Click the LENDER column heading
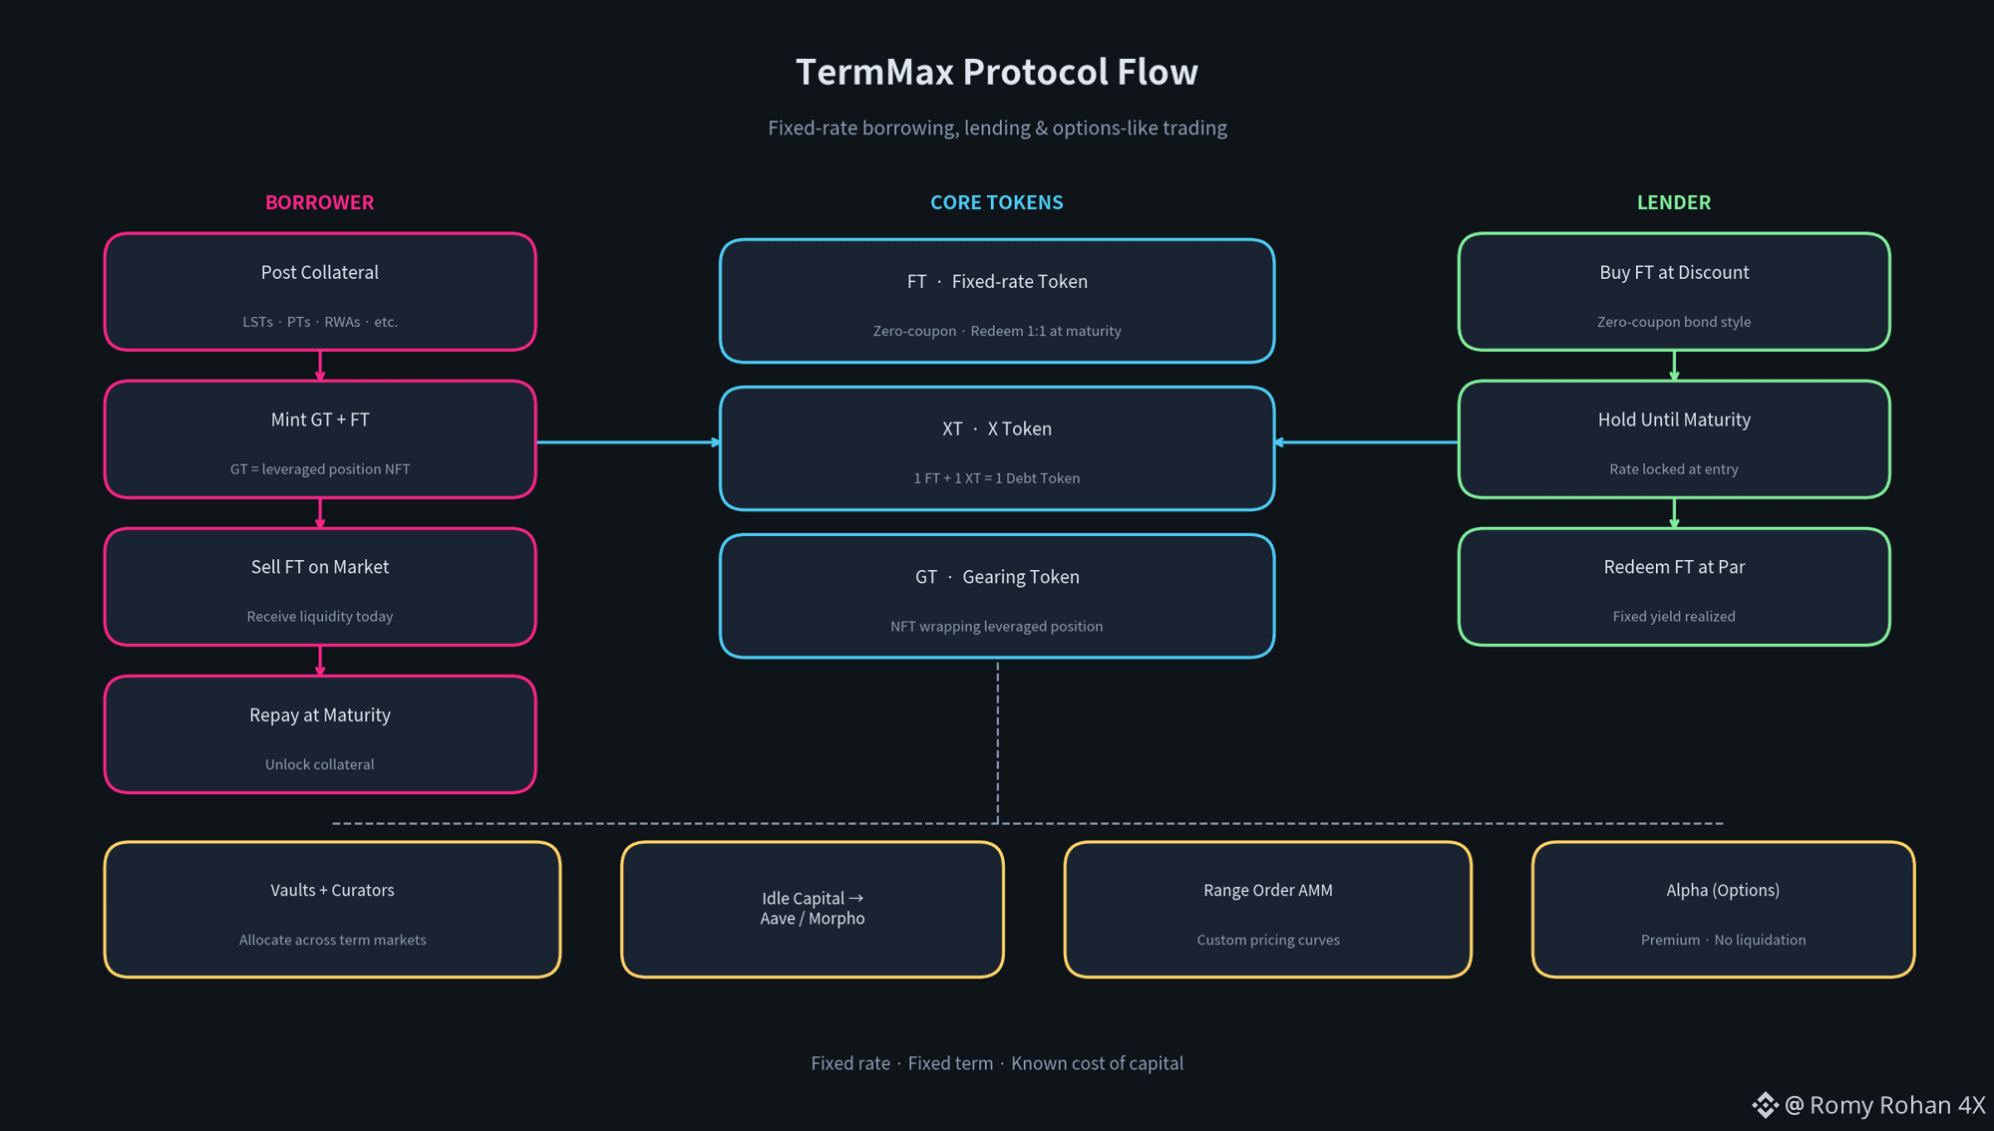1994x1131 pixels. [1674, 202]
